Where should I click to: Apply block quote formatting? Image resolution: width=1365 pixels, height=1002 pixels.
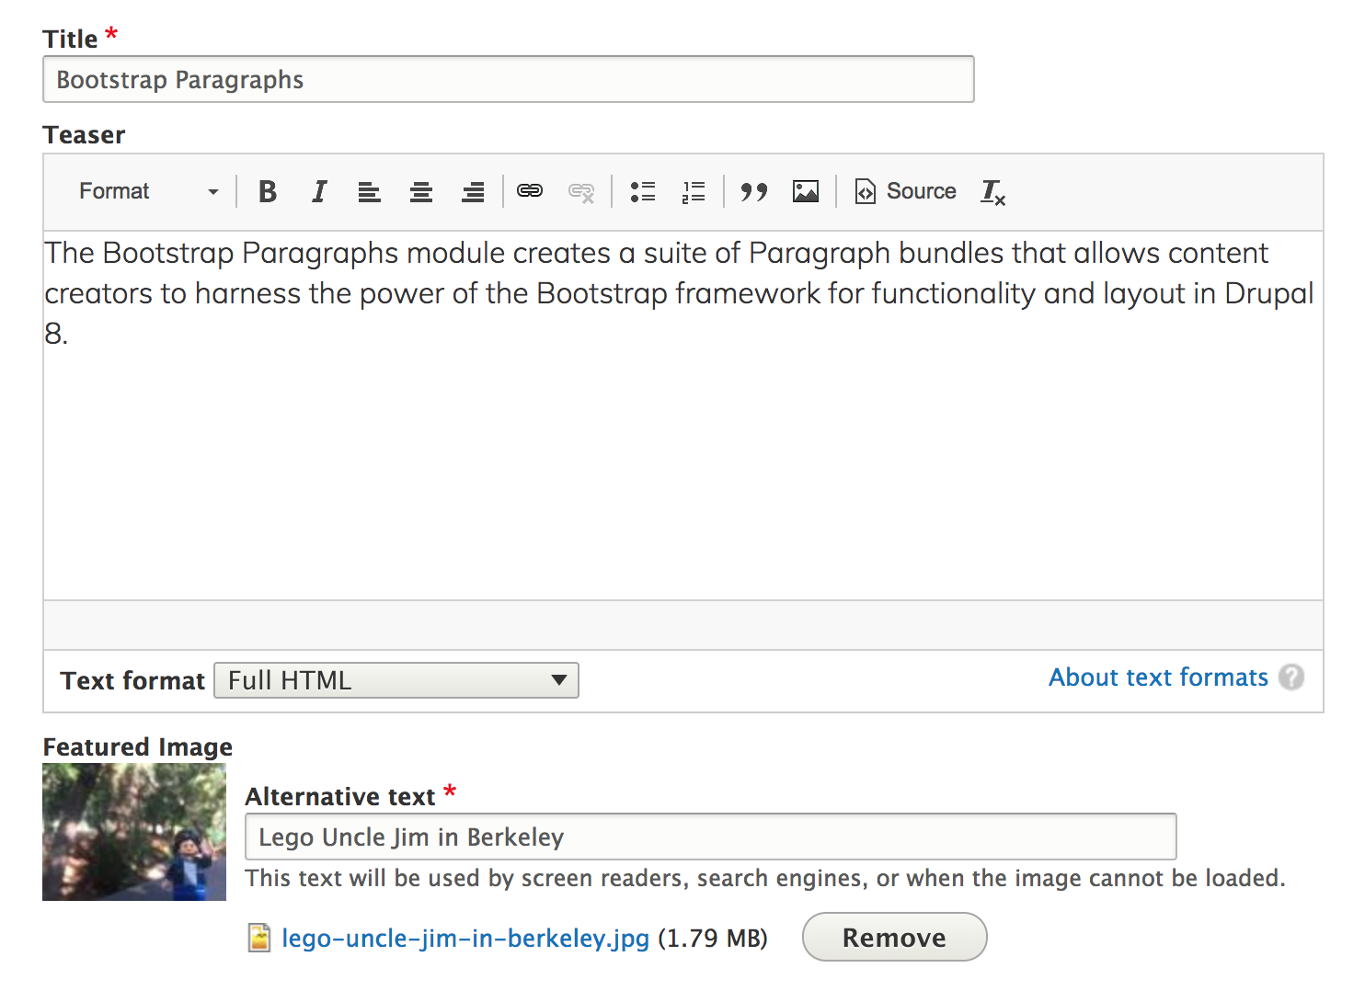[x=754, y=191]
